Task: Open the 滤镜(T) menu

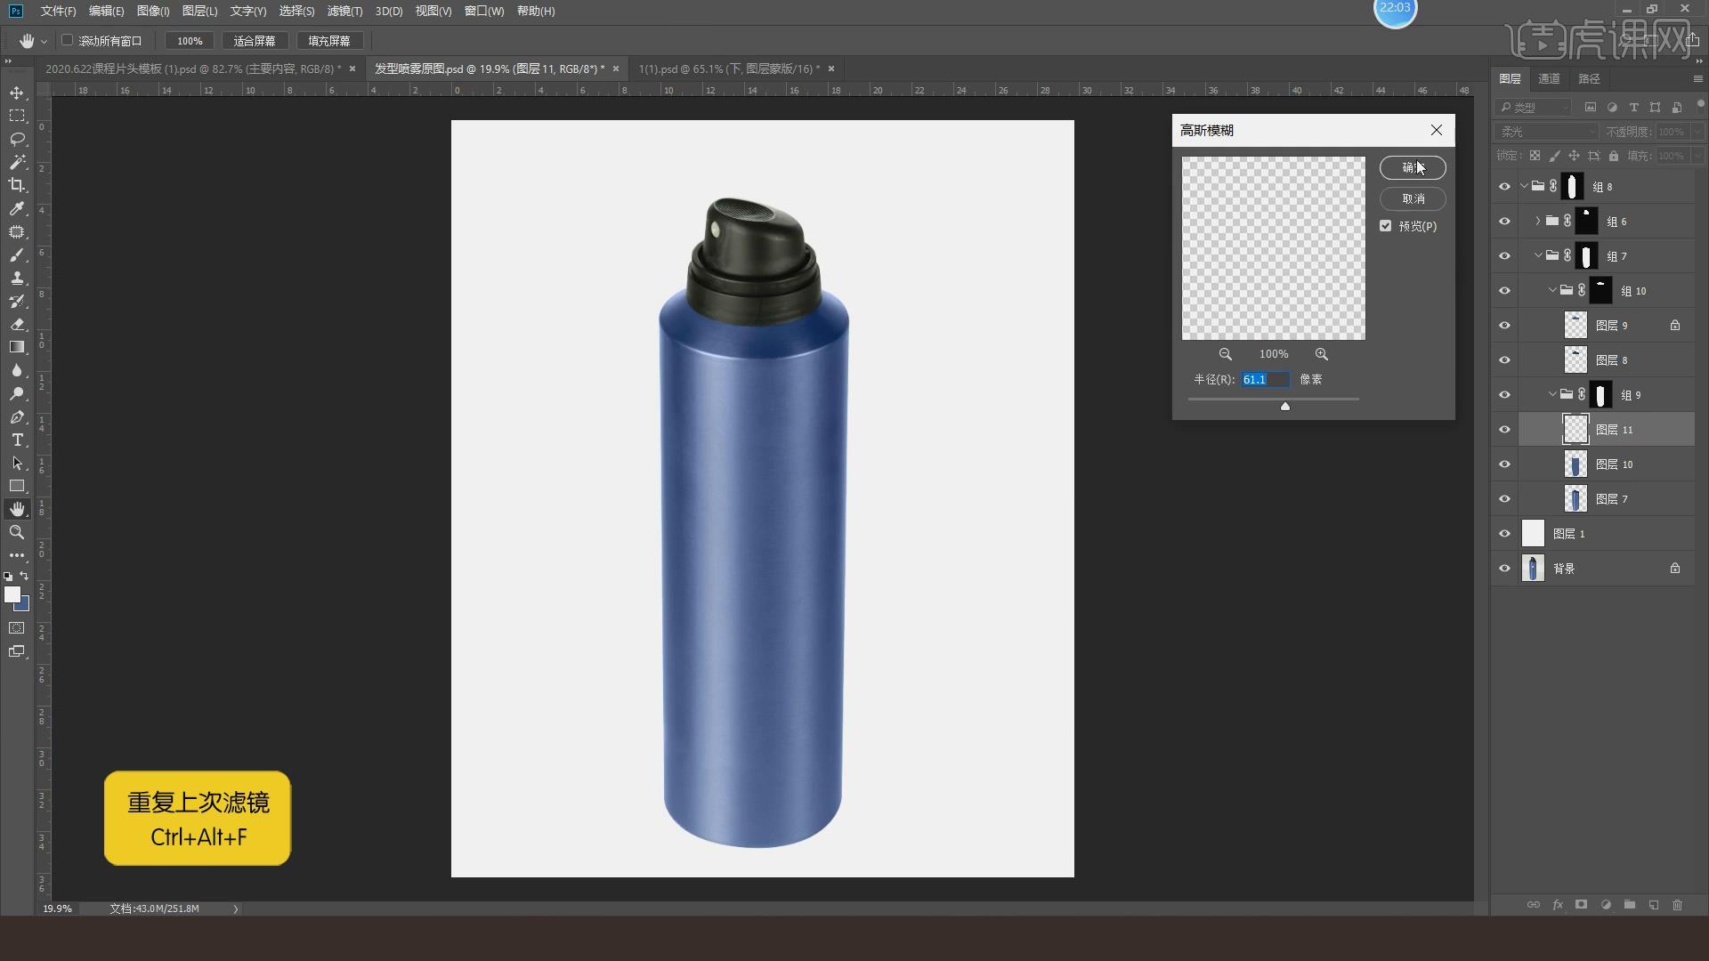Action: tap(344, 11)
